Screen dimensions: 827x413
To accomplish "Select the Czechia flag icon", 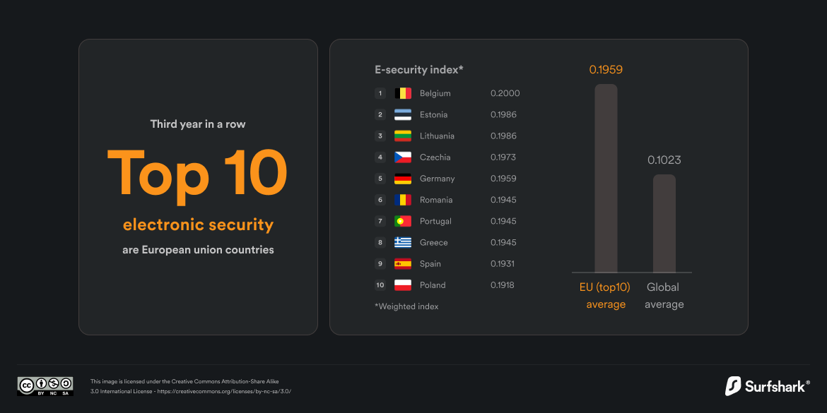I will point(403,157).
